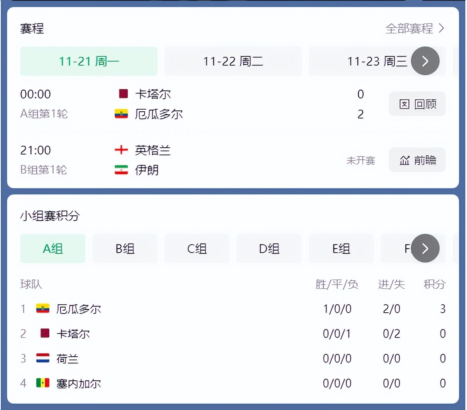
Task: Click the chart icon inside the 前瞻 button
Action: click(x=404, y=159)
